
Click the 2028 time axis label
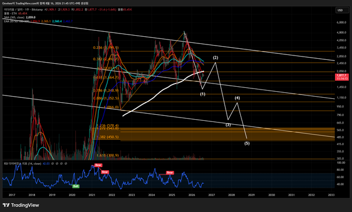[x=232, y=195]
